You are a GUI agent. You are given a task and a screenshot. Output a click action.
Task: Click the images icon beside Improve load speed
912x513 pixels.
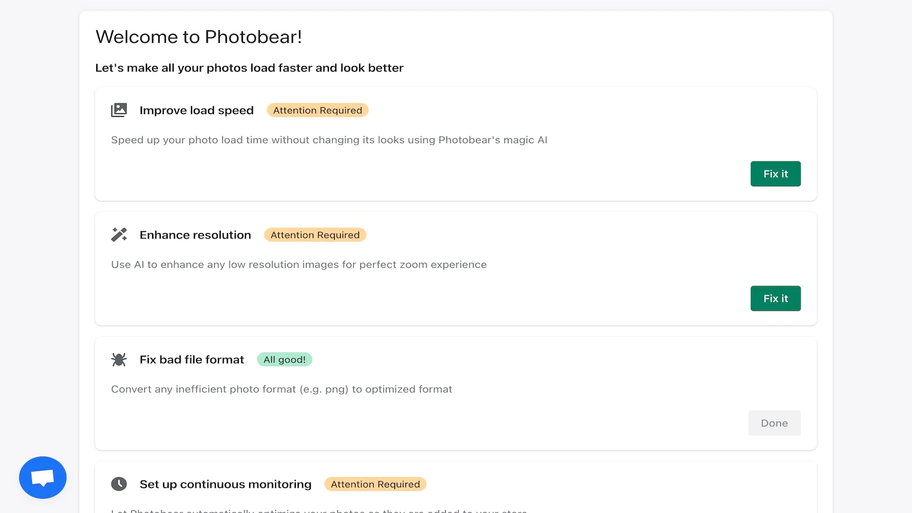pos(119,110)
